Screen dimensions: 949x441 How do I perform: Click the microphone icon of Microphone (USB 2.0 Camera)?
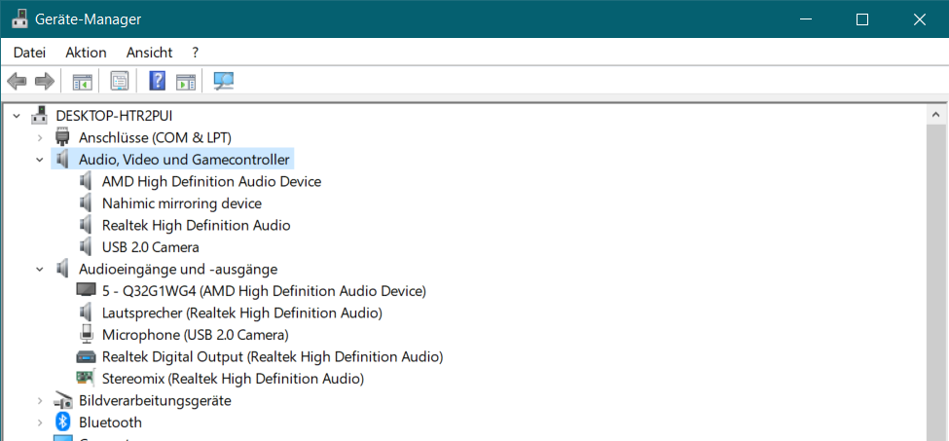tap(87, 334)
